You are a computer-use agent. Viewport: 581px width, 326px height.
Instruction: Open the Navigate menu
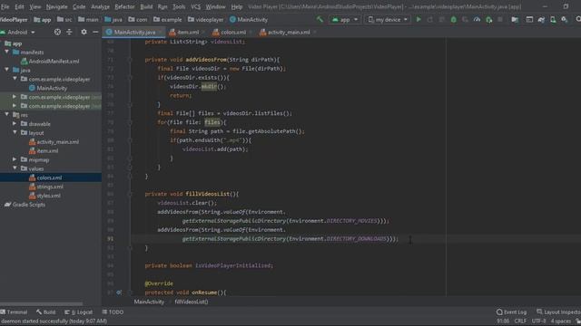(56, 6)
